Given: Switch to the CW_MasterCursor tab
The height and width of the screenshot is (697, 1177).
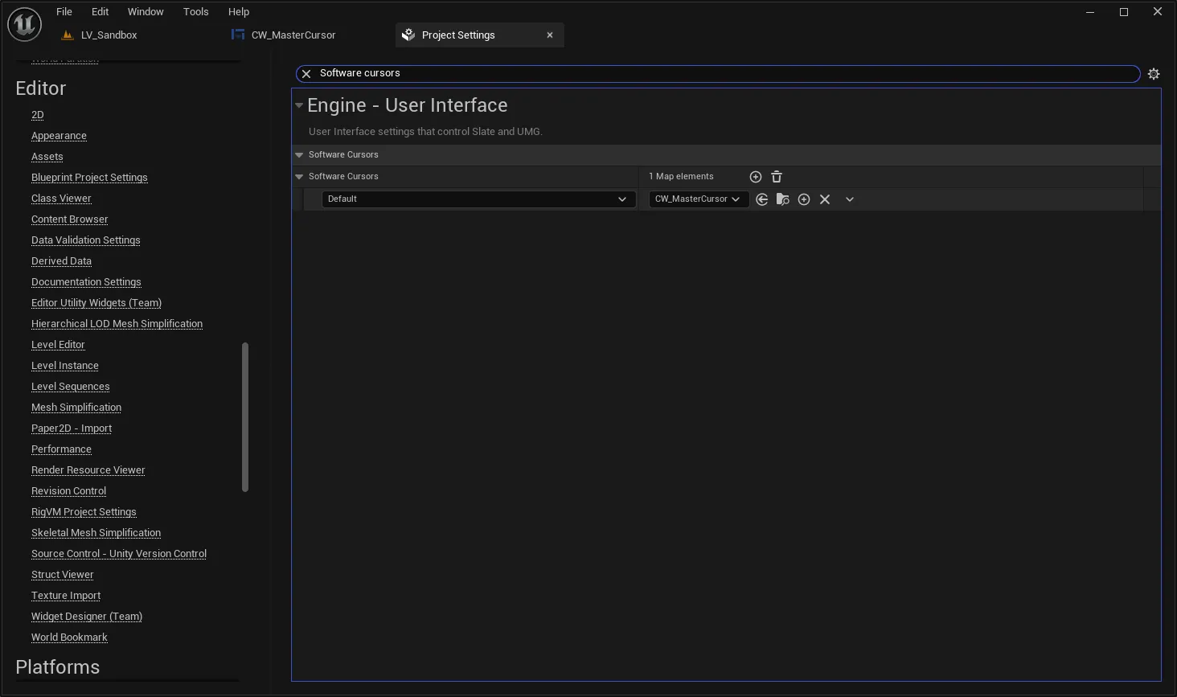Looking at the screenshot, I should [x=284, y=35].
